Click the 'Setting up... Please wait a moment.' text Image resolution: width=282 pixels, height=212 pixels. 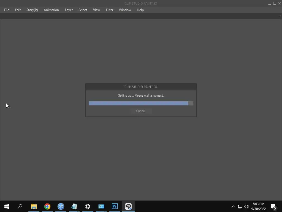click(x=141, y=96)
